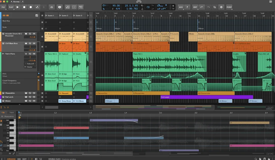The width and height of the screenshot is (275, 160).
Task: Click the flag cue marker button
Action: pyautogui.click(x=187, y=7)
